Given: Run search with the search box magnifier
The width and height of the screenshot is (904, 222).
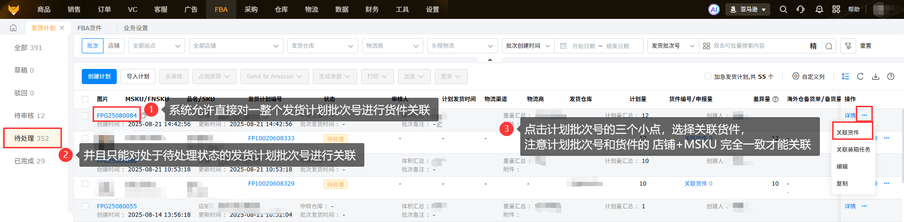Looking at the screenshot, I should [x=829, y=46].
